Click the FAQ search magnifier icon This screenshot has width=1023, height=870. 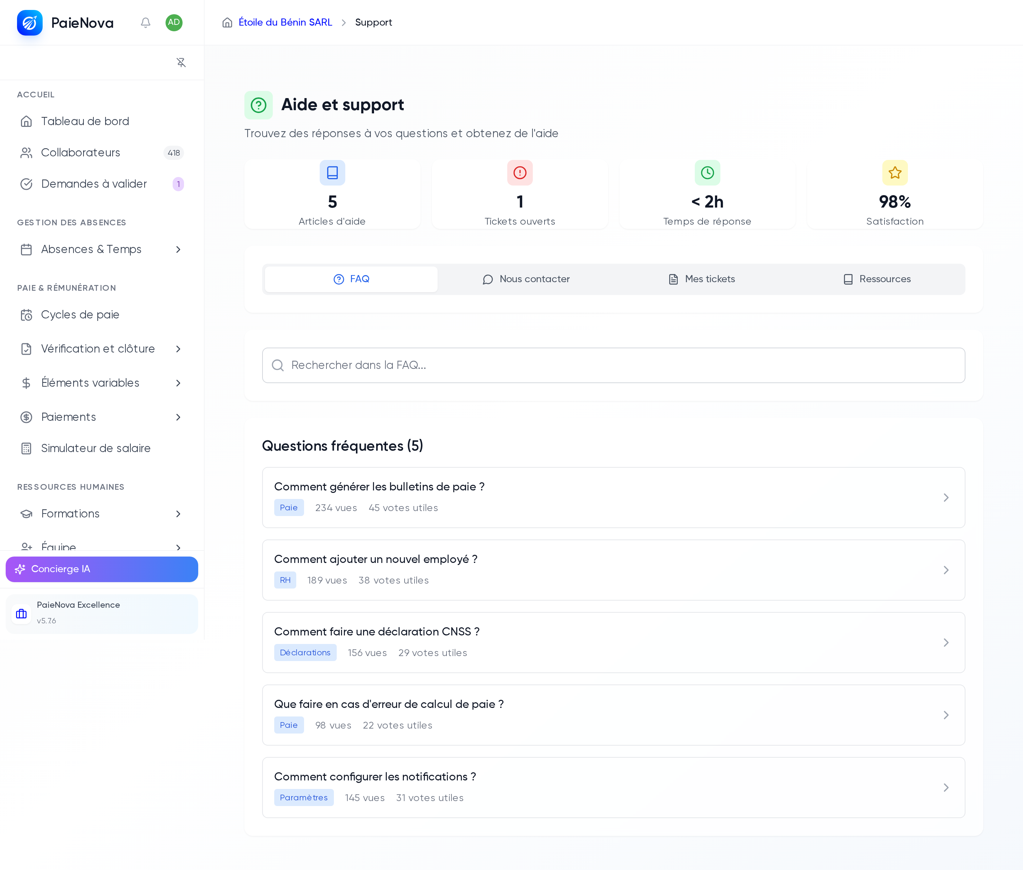click(x=278, y=365)
